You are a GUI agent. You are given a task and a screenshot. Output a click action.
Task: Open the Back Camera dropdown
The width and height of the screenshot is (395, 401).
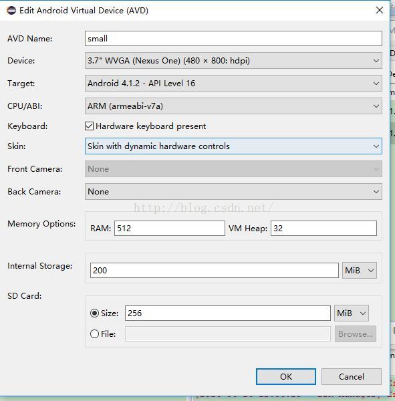(233, 192)
